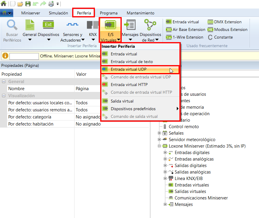The image size is (259, 218).
Task: Collapse the Visualización property group
Action: coord(4,96)
